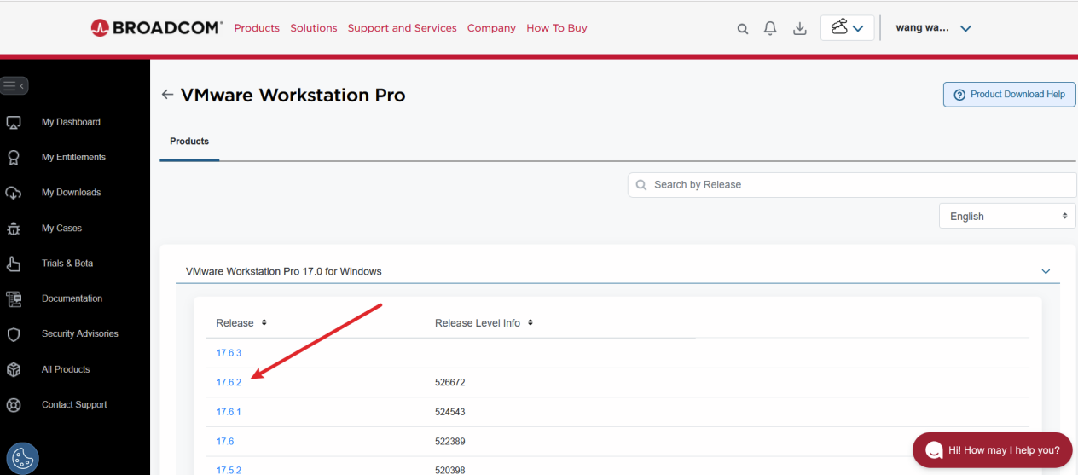Viewport: 1078px width, 475px height.
Task: Go to My Entitlements in sidebar
Action: [74, 157]
